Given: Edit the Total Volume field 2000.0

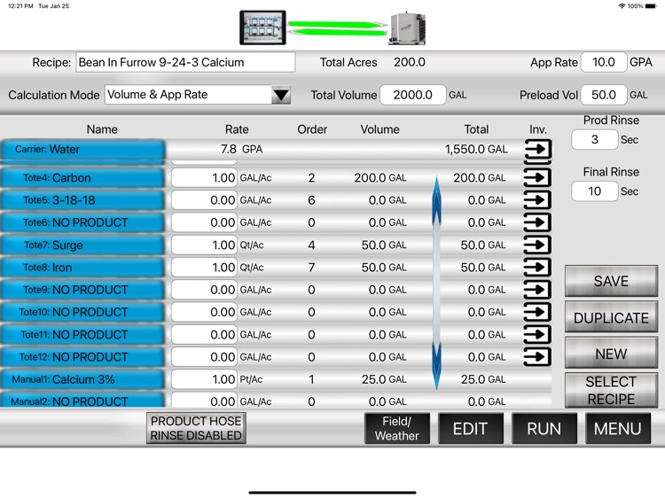Looking at the screenshot, I should (x=412, y=95).
